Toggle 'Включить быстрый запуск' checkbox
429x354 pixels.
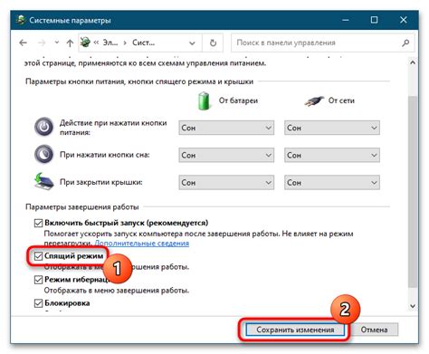[38, 223]
